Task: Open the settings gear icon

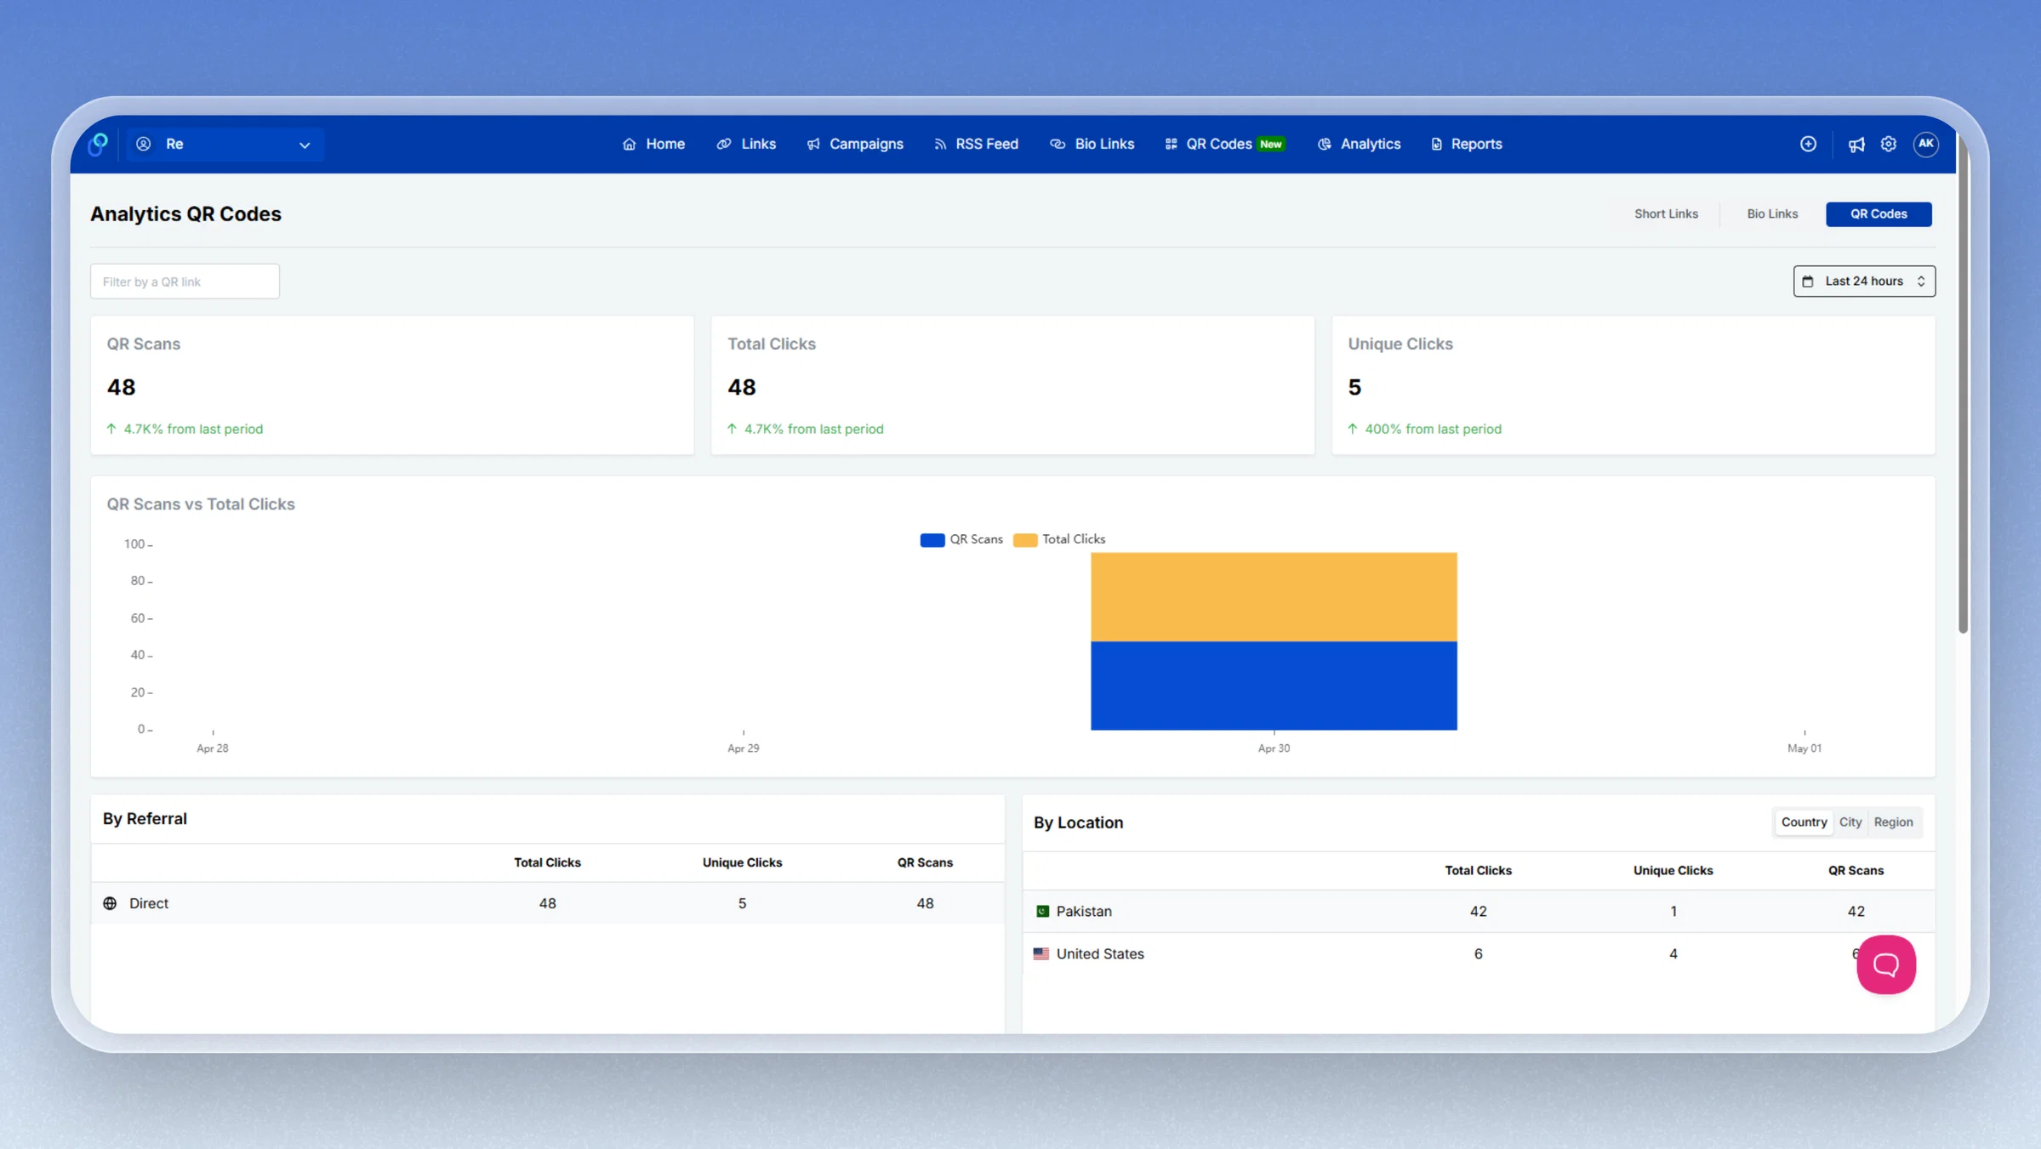Action: pyautogui.click(x=1889, y=144)
